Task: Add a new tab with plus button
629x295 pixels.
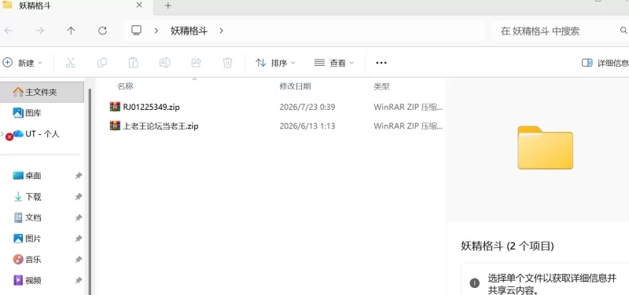Action: [x=168, y=5]
